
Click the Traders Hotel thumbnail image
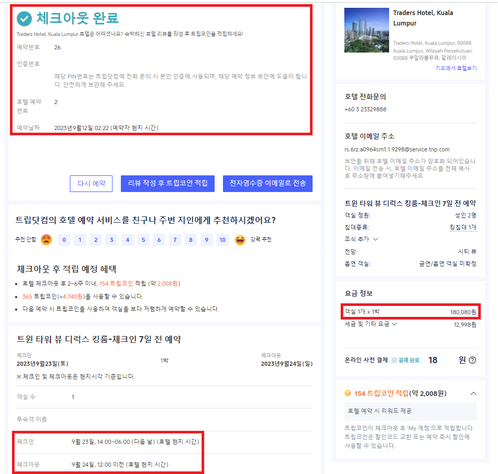[x=366, y=30]
